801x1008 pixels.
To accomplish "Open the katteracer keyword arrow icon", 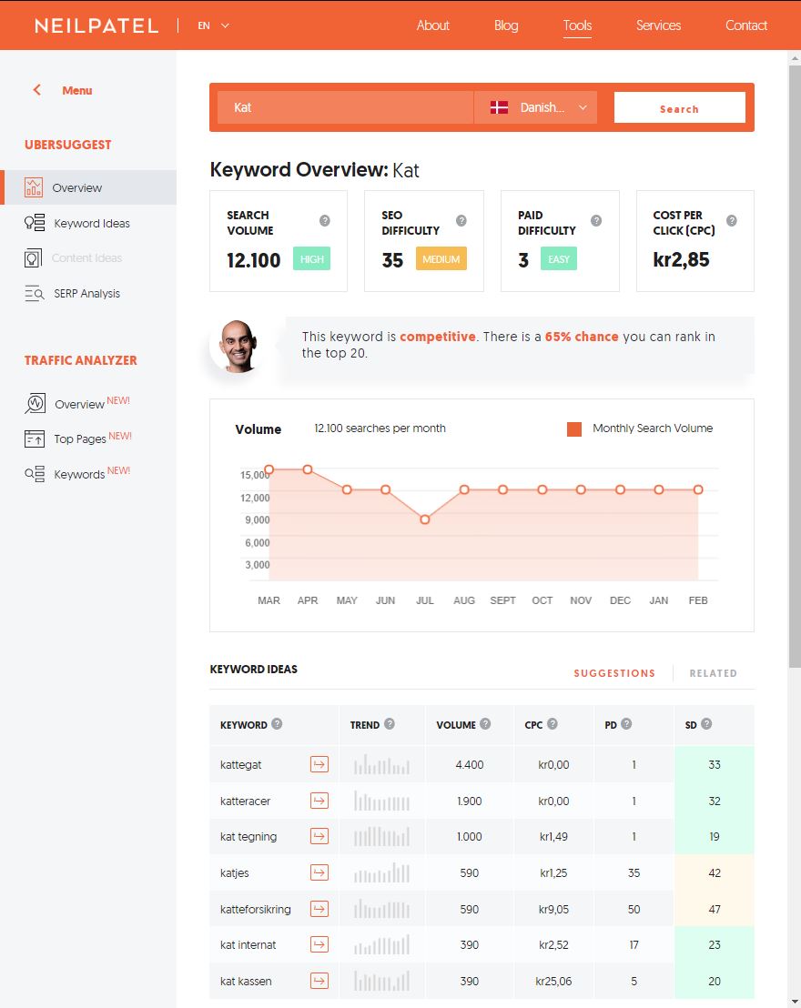I will 319,801.
